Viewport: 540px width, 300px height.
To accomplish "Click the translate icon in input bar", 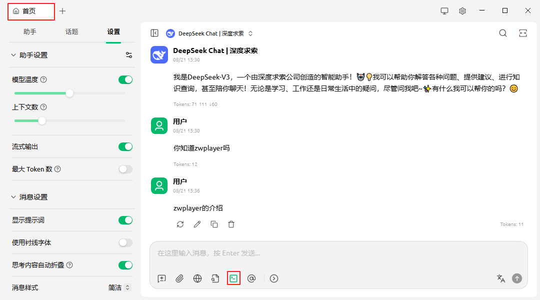I will tap(500, 278).
